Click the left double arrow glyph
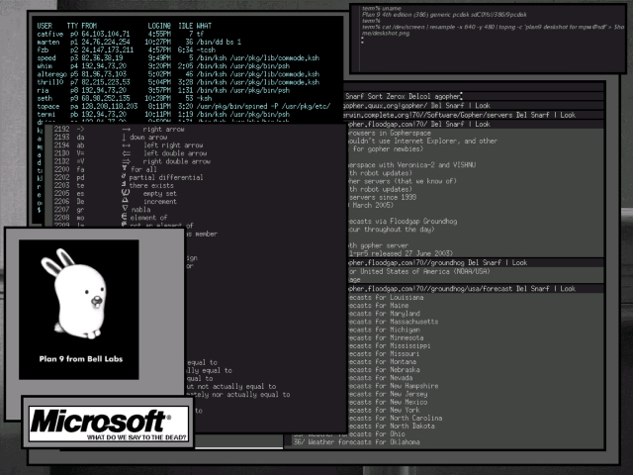This screenshot has height=475, width=633. (126, 153)
